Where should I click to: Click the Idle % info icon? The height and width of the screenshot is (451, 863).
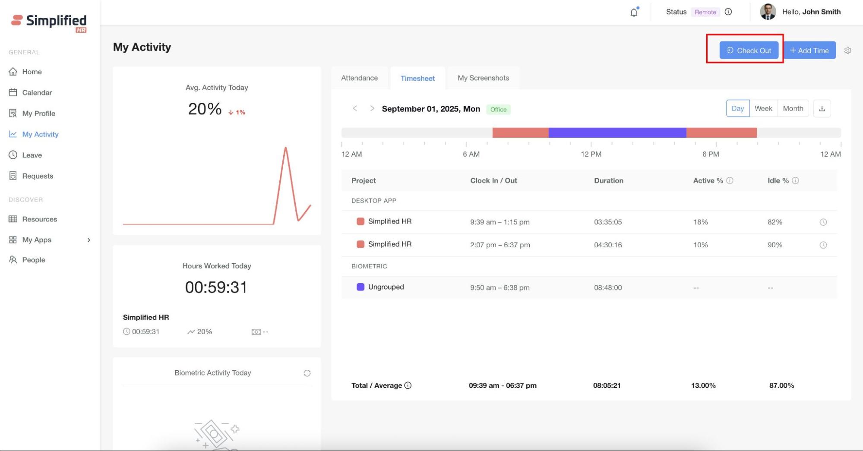(795, 181)
